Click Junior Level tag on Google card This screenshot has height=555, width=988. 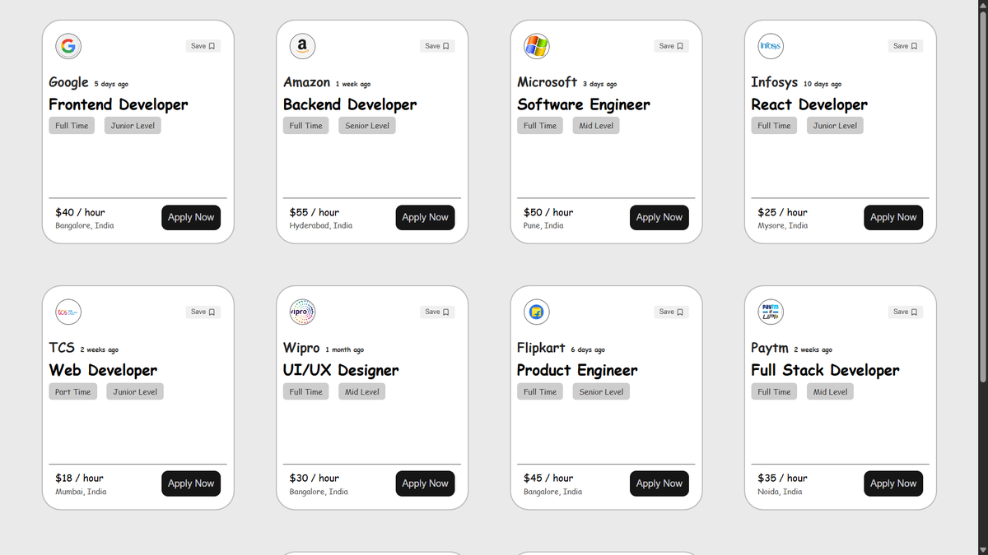[133, 126]
